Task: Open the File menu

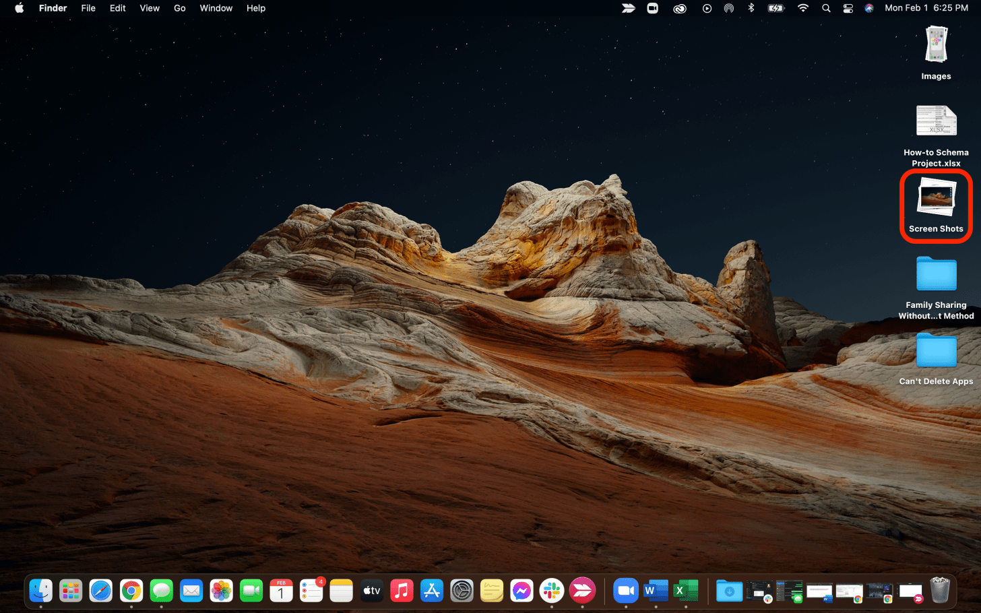Action: click(88, 8)
